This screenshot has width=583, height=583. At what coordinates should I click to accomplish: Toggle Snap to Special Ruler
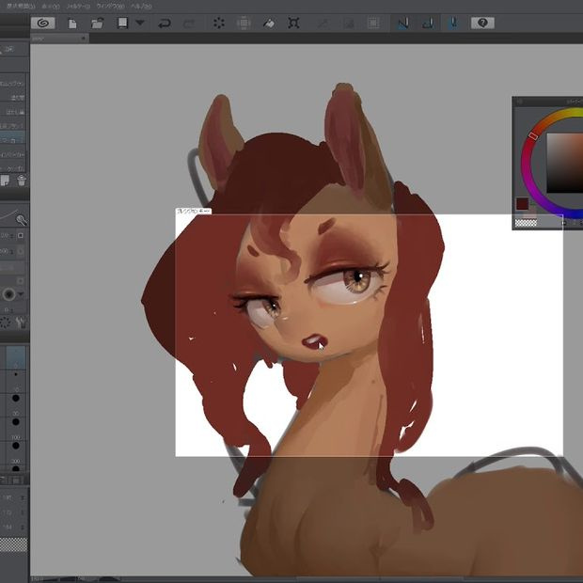pyautogui.click(x=429, y=24)
